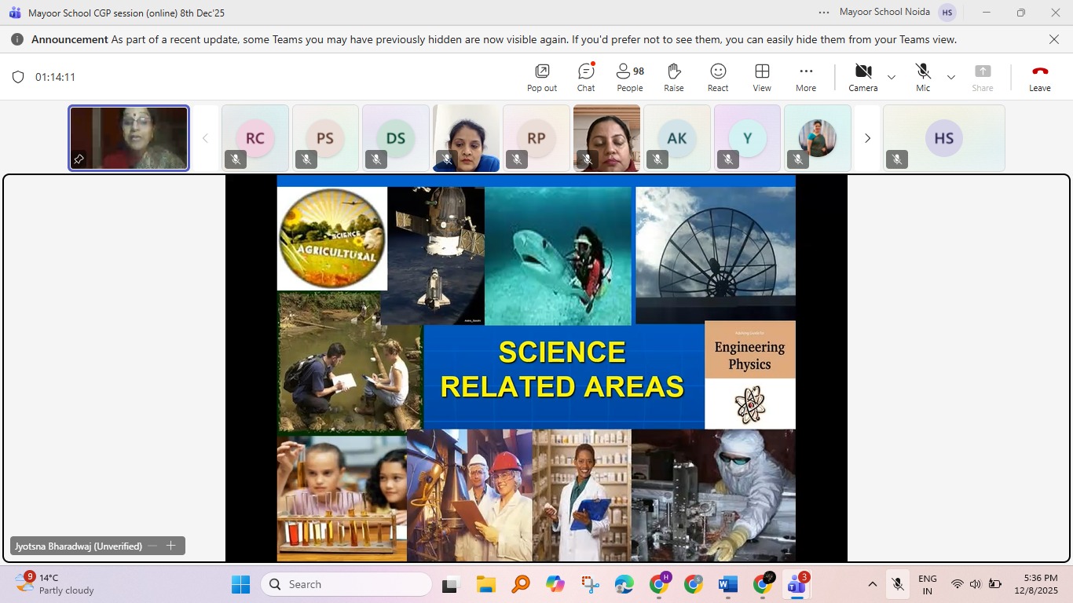Toggle taskbar microphone mute icon

click(x=897, y=584)
